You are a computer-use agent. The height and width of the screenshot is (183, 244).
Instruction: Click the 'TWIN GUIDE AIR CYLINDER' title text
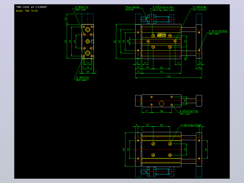pos(31,7)
